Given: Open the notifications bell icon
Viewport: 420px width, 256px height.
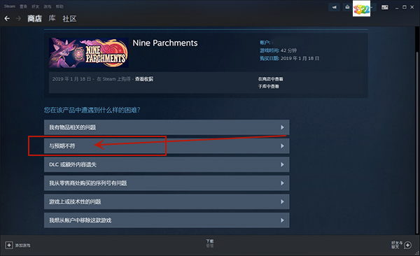Looking at the screenshot, I should tap(347, 7).
